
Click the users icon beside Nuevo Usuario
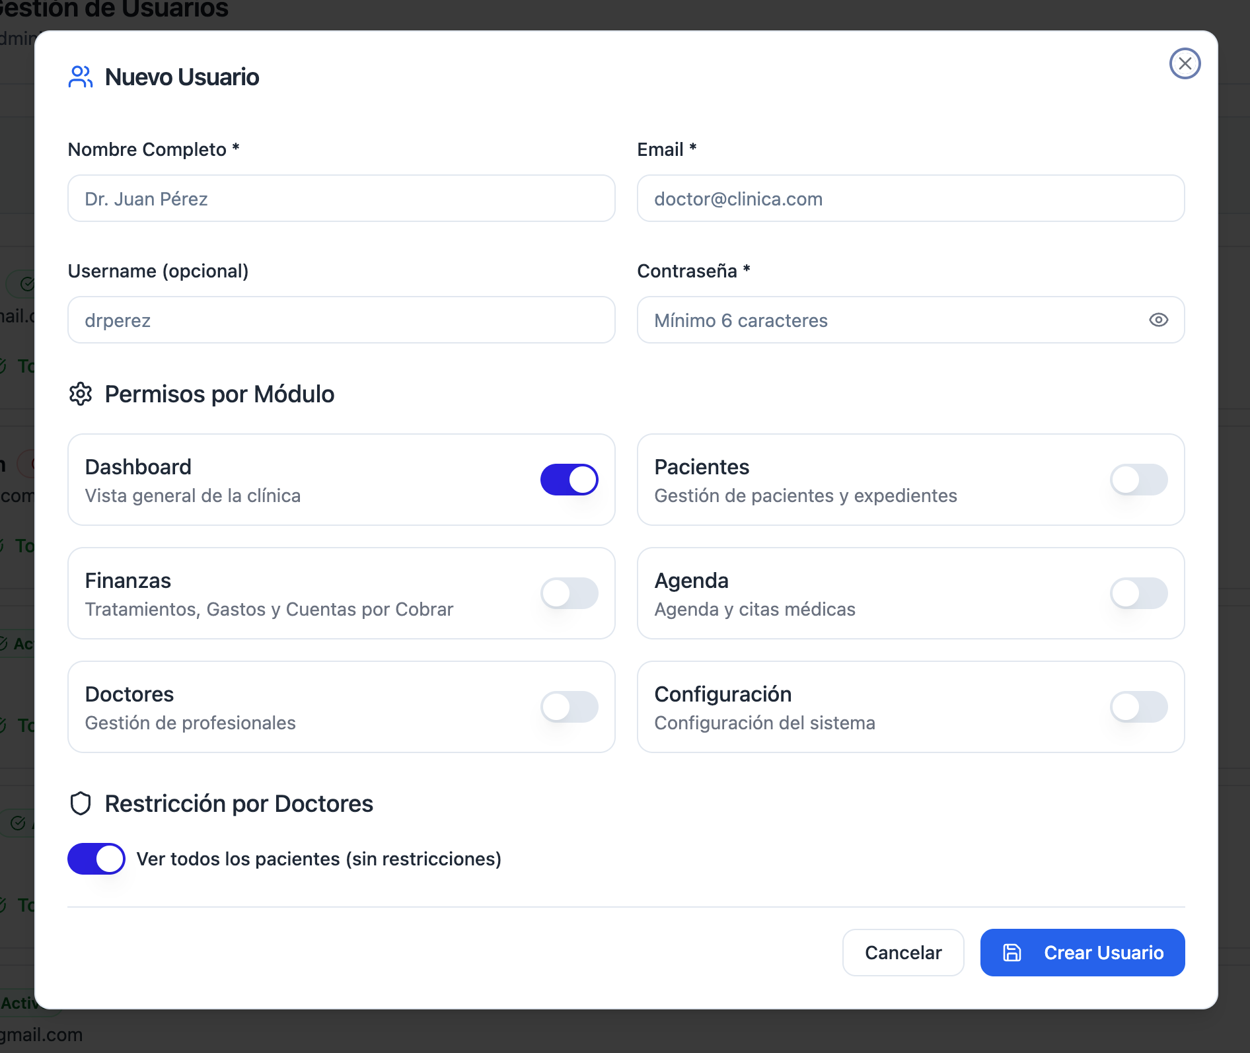pyautogui.click(x=81, y=77)
